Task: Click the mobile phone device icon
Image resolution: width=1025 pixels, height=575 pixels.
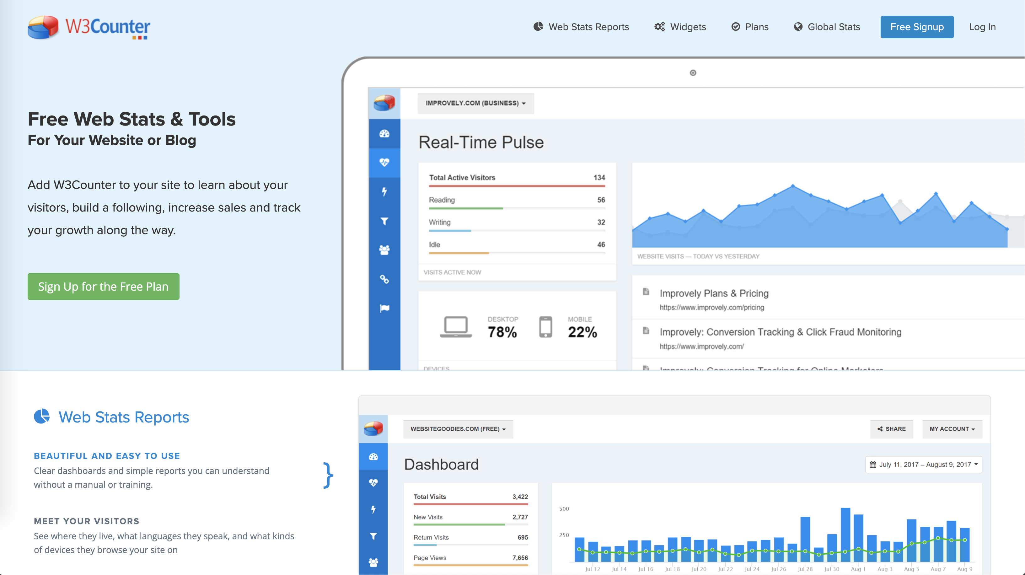Action: point(545,327)
